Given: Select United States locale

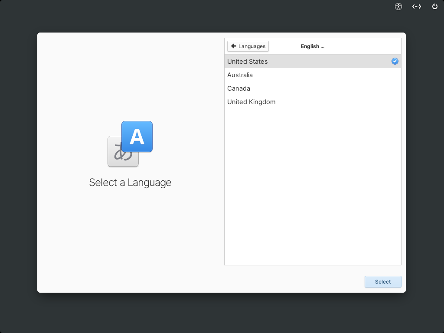Looking at the screenshot, I should tap(313, 61).
